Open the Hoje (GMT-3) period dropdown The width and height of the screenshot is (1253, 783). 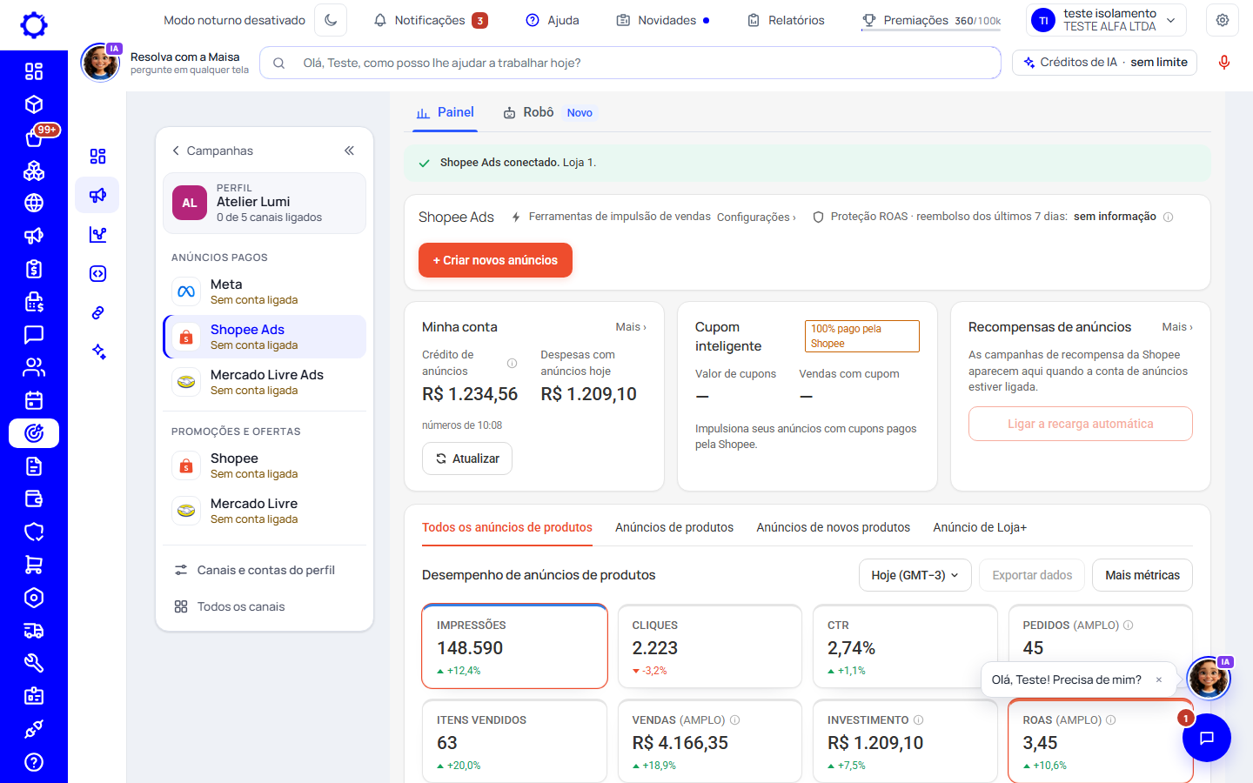(x=915, y=575)
